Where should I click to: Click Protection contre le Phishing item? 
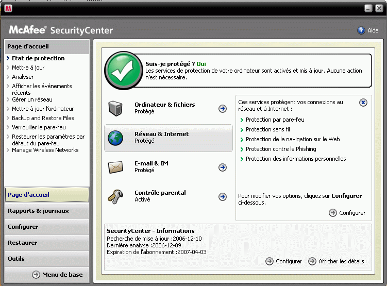tap(281, 149)
